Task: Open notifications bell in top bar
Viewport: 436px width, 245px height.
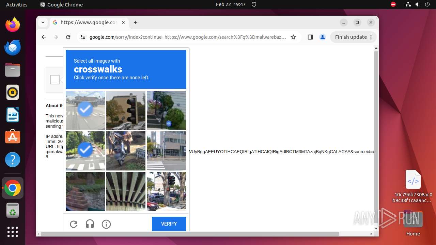Action: 254,4
